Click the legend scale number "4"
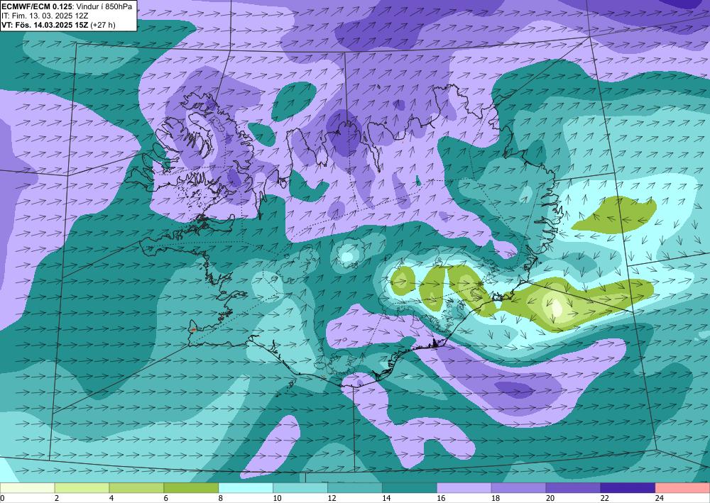 (111, 498)
